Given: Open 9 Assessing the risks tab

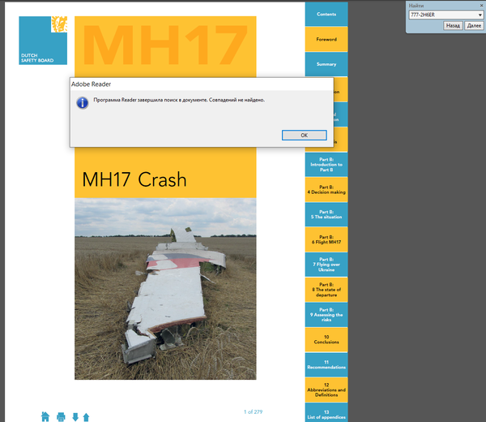Looking at the screenshot, I should (x=326, y=315).
